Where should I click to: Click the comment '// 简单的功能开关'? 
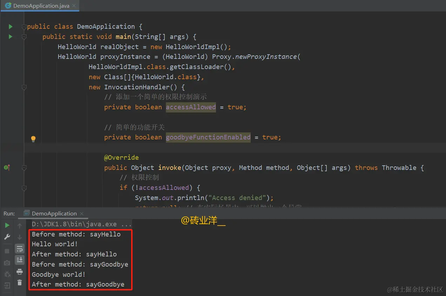point(134,127)
